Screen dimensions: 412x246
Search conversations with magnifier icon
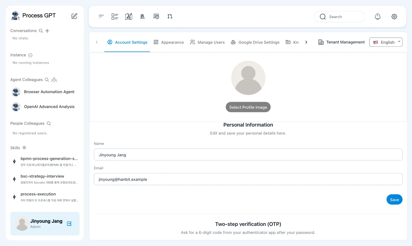(41, 31)
